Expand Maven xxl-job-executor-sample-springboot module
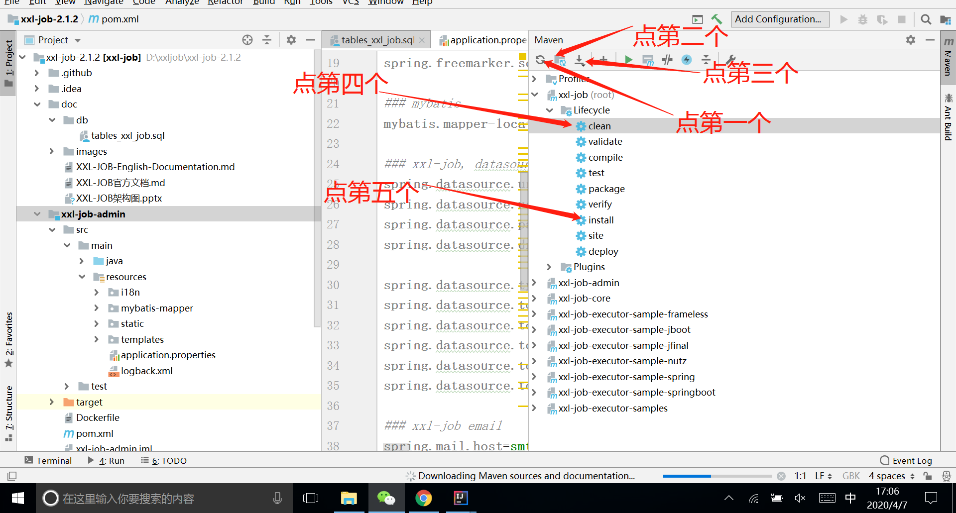Image resolution: width=956 pixels, height=513 pixels. tap(534, 393)
